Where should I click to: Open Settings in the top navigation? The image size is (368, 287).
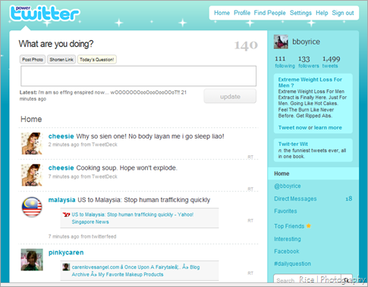[300, 13]
